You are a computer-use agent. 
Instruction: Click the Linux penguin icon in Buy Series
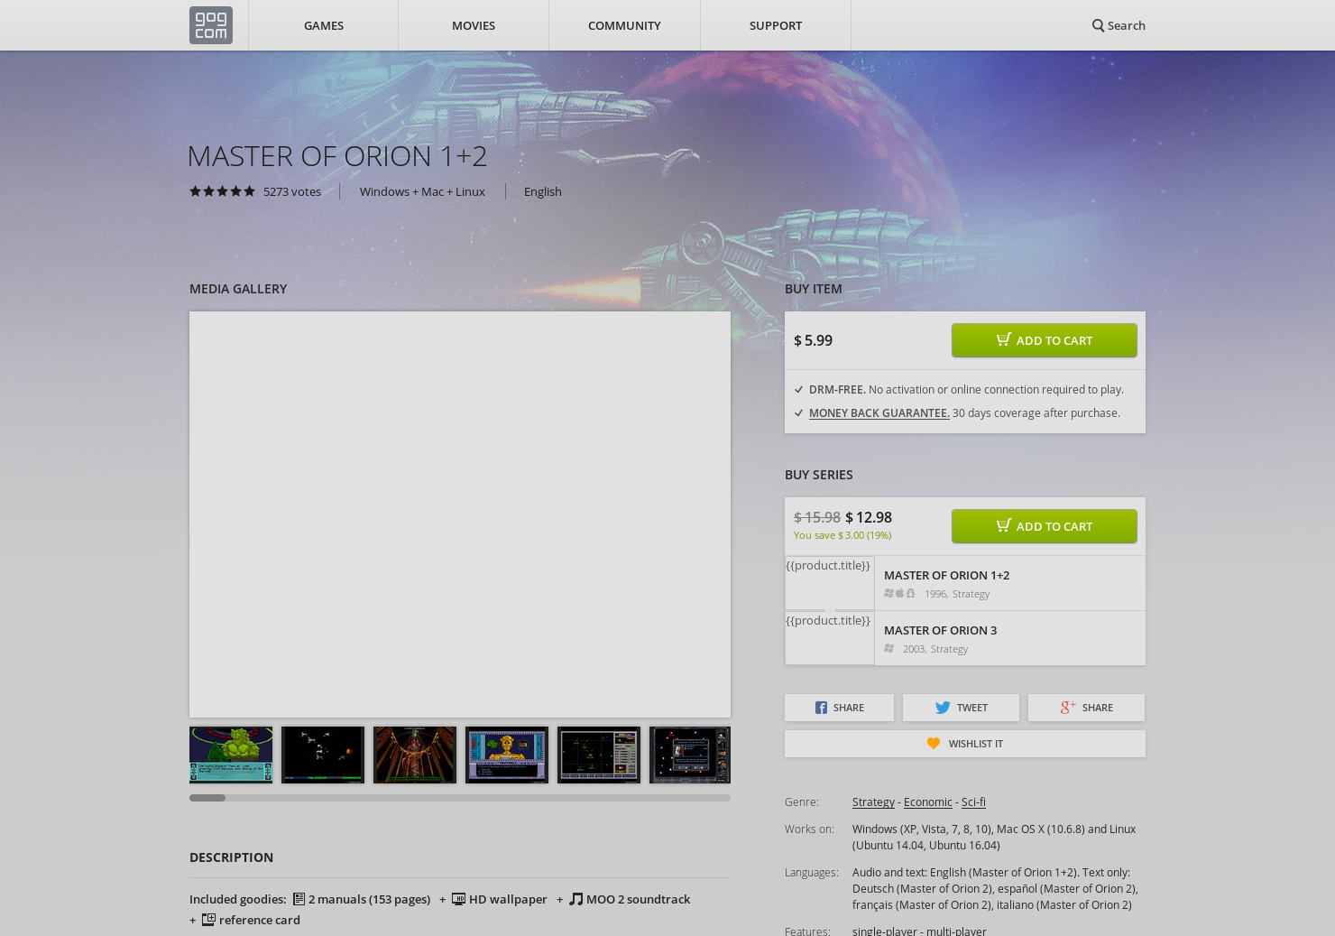click(x=910, y=594)
